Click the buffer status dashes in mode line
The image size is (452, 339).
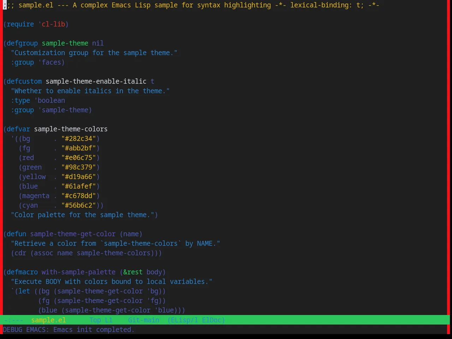pyautogui.click(x=13, y=320)
